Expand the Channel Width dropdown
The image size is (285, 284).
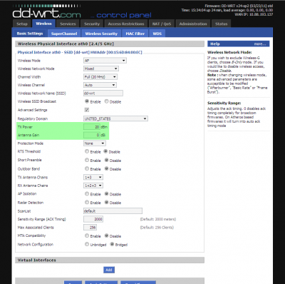coord(100,77)
